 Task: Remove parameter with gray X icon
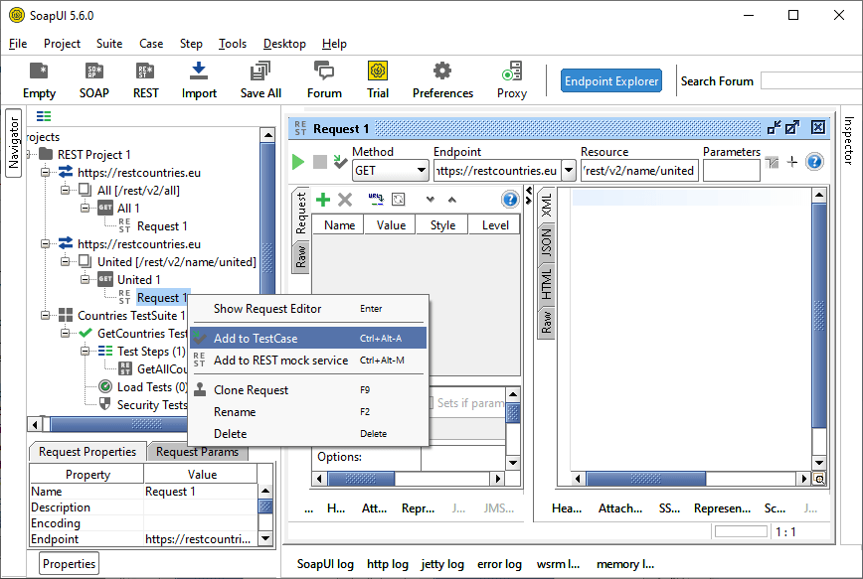345,199
